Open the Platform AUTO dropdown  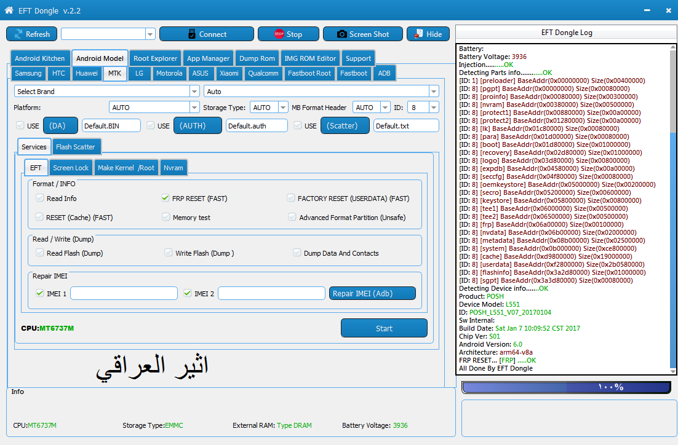point(194,108)
